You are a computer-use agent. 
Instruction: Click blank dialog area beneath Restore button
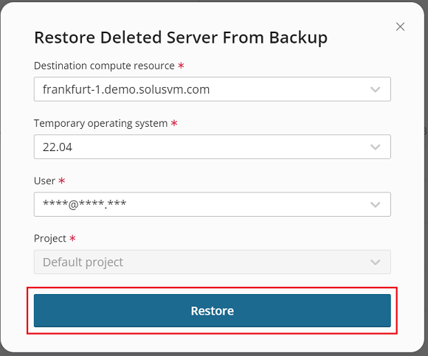[x=213, y=343]
